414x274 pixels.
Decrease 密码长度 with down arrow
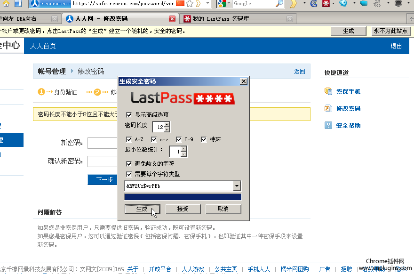pos(167,129)
